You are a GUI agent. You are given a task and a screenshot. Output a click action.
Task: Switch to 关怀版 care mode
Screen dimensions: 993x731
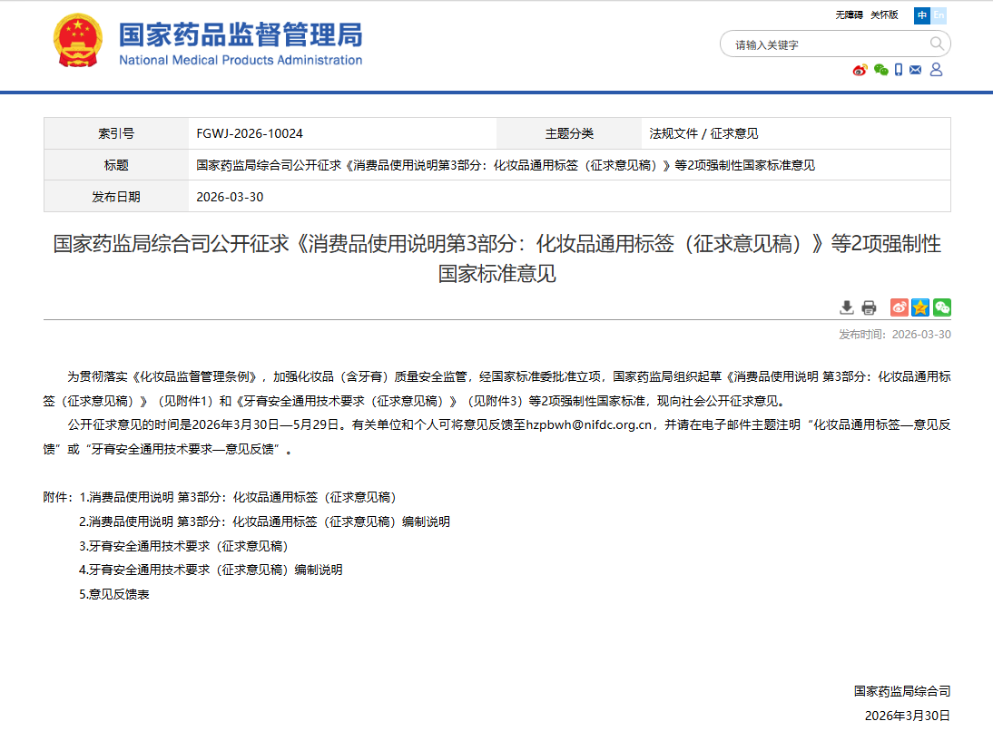(x=884, y=15)
